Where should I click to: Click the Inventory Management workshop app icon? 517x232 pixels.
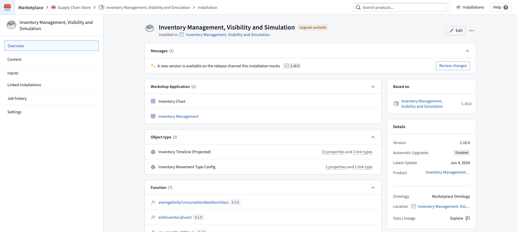[153, 116]
